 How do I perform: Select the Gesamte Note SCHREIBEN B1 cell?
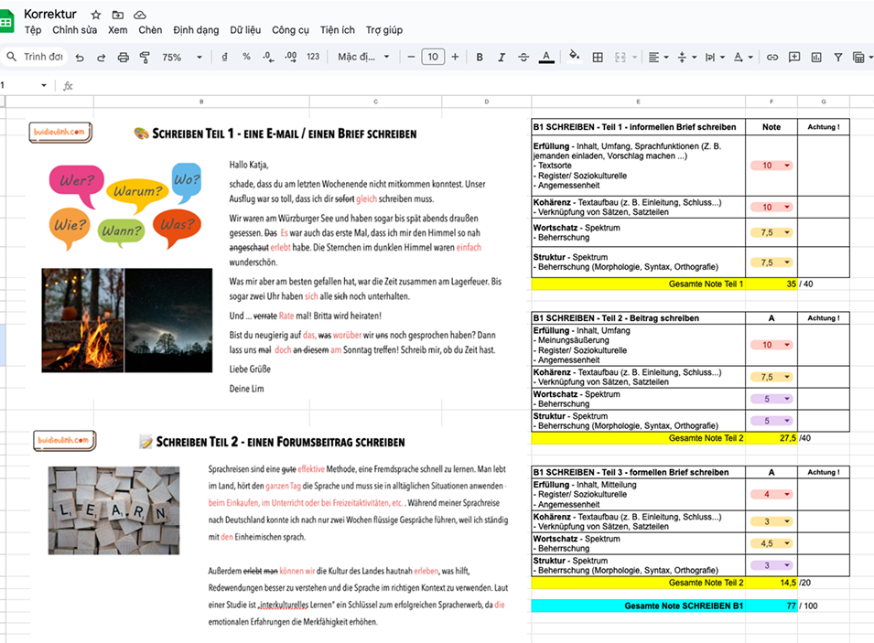pyautogui.click(x=638, y=605)
